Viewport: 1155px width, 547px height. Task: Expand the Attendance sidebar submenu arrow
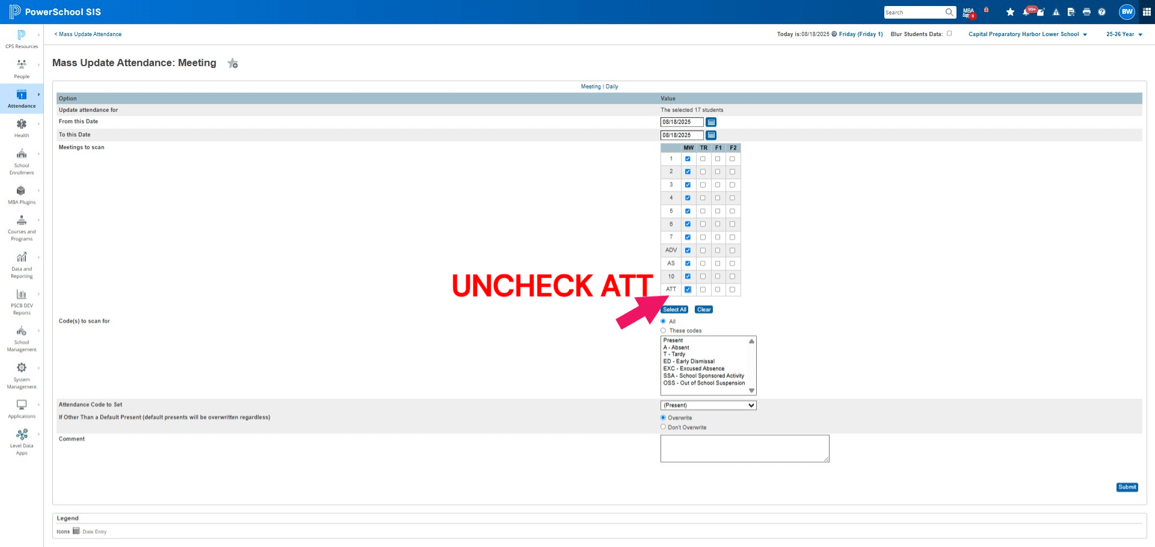tap(39, 94)
